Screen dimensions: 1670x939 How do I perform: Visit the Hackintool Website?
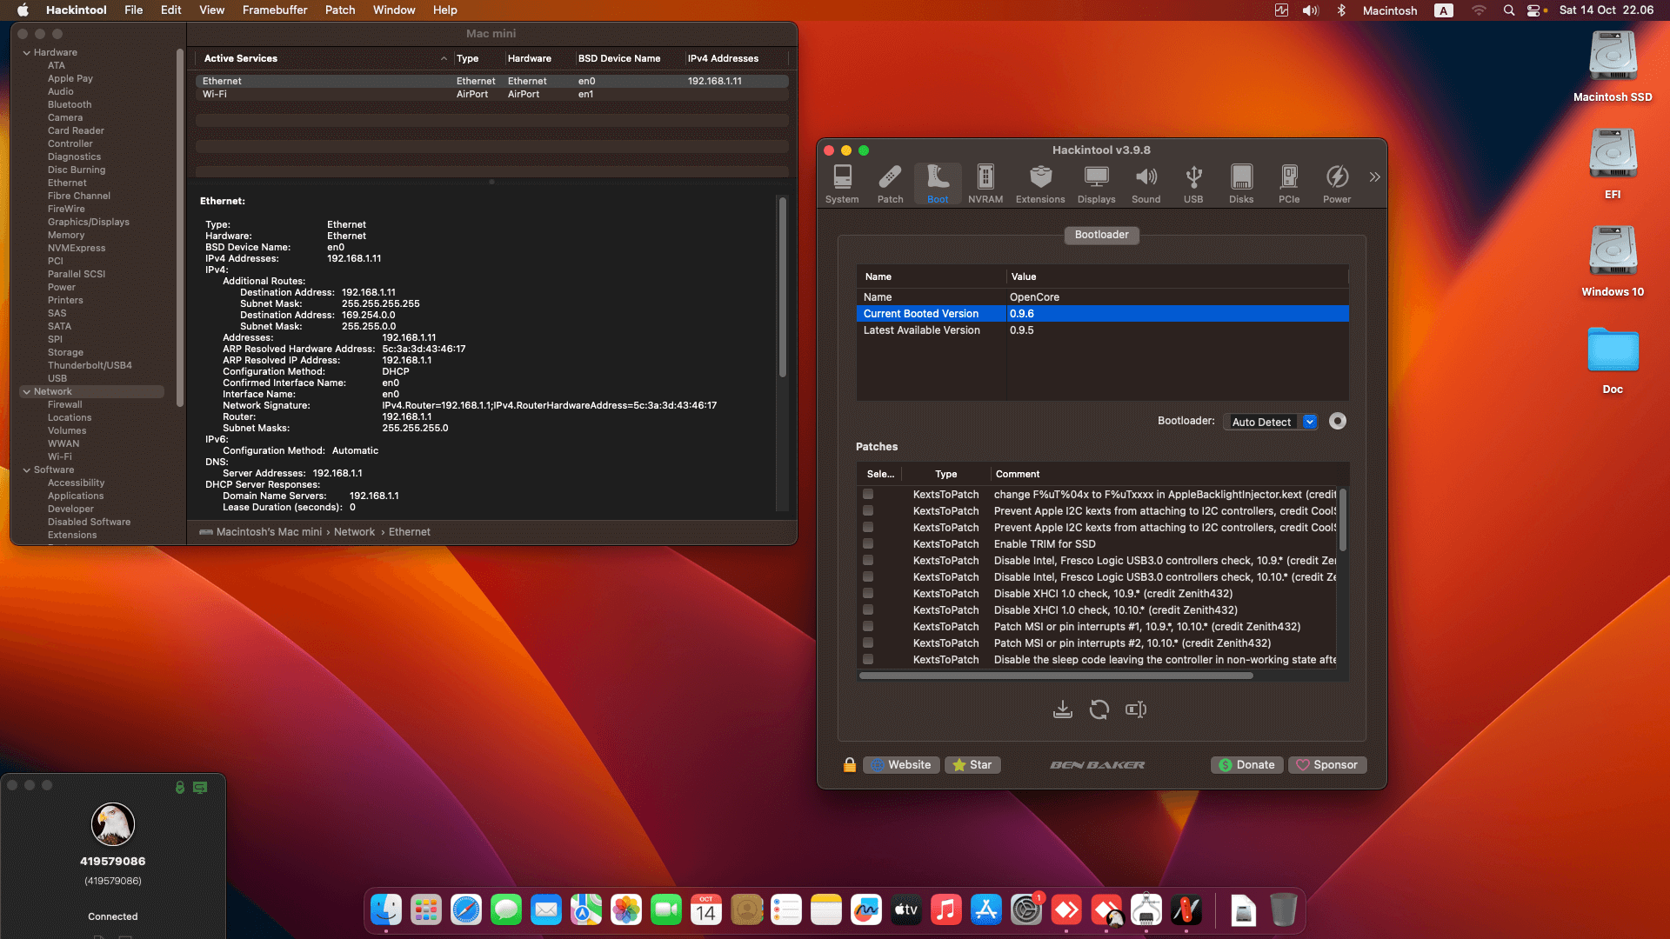click(901, 764)
